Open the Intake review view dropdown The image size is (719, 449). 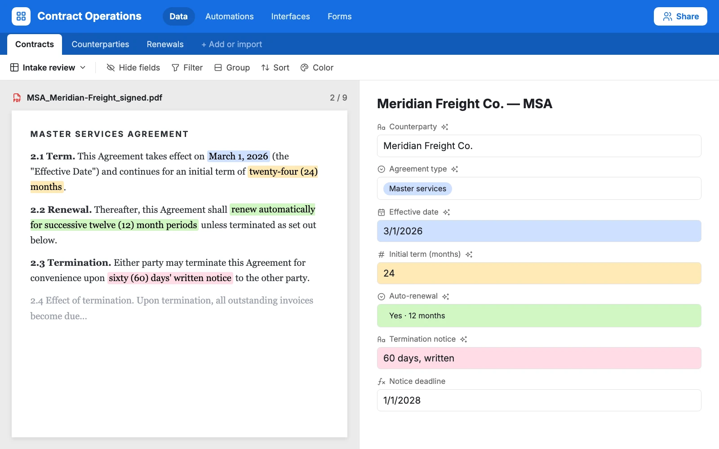48,67
